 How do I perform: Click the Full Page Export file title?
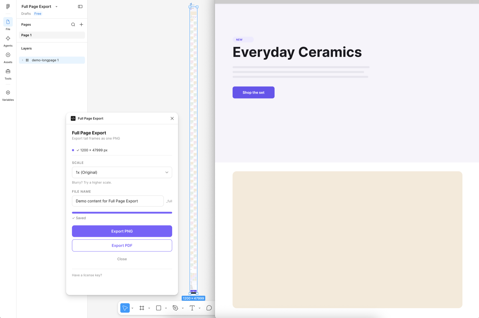point(36,6)
